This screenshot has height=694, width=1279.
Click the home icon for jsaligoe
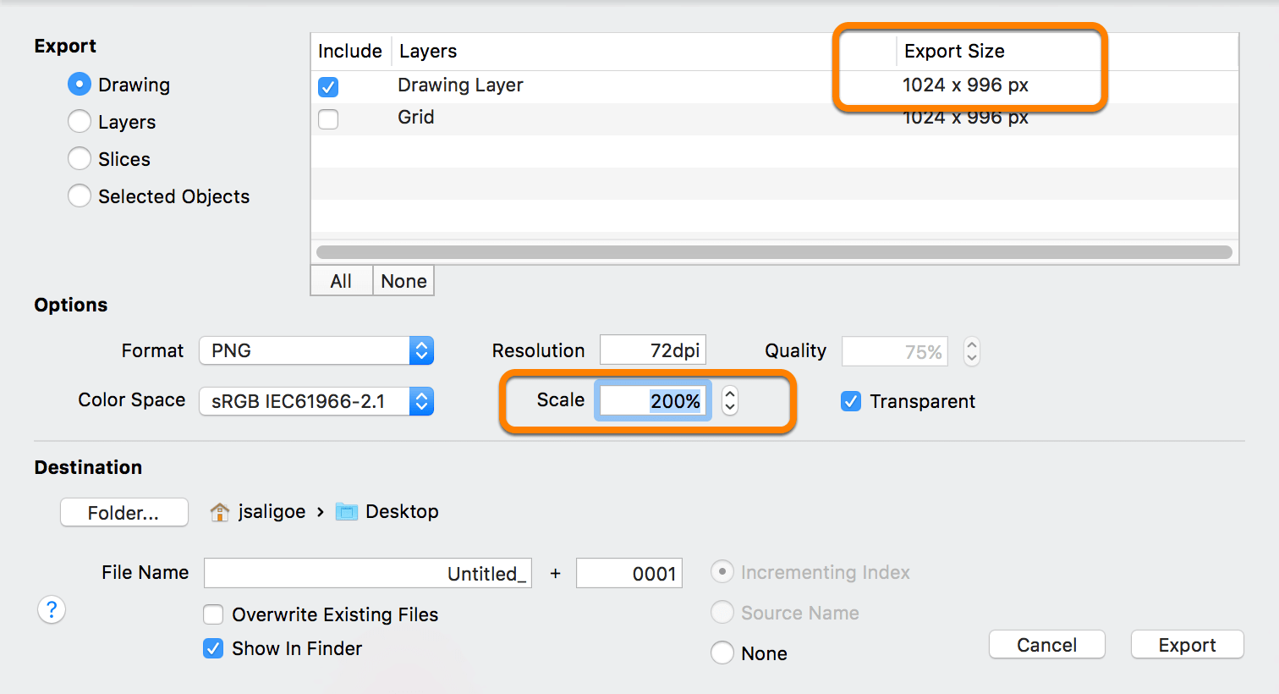point(220,512)
